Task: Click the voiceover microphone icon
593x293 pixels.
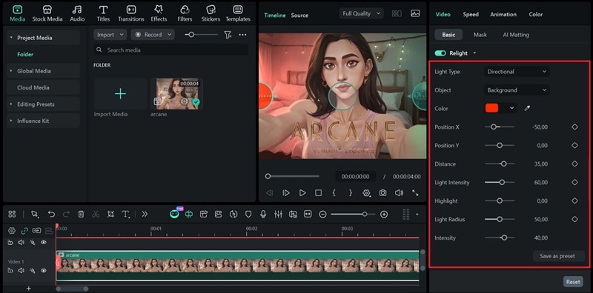Action: click(263, 215)
